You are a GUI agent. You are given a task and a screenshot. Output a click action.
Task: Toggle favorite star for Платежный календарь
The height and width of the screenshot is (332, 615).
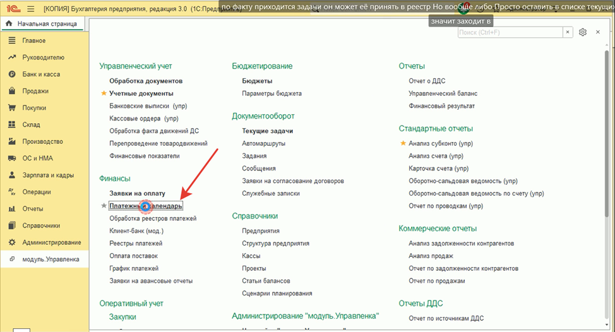(104, 206)
